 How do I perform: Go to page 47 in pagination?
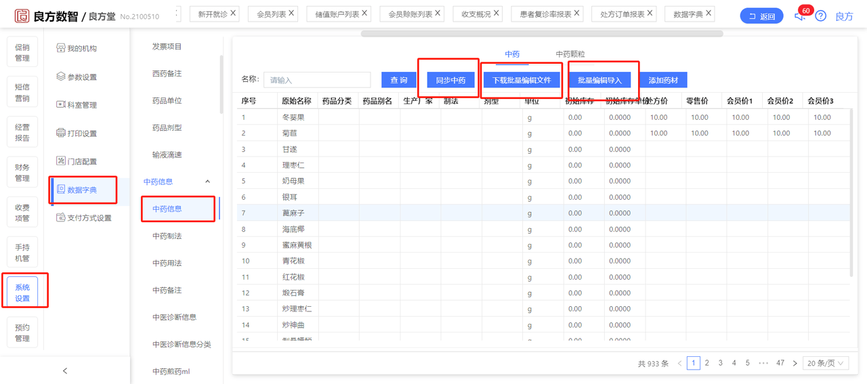coord(780,363)
